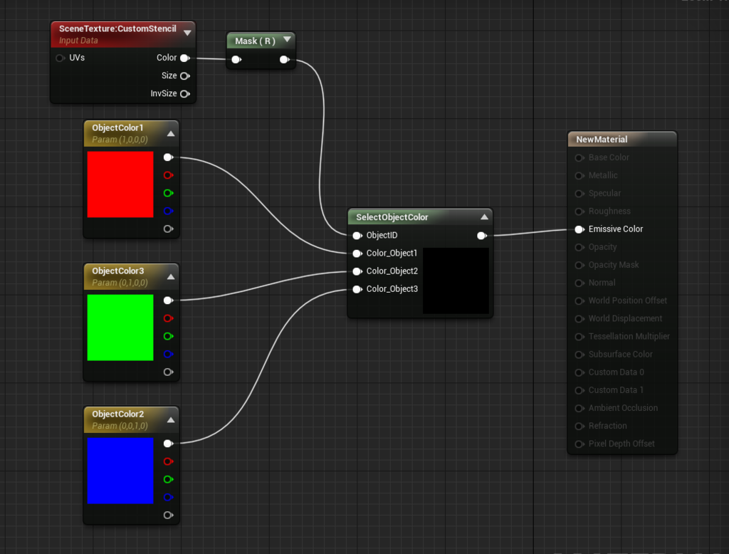Click the Refraction input pin
This screenshot has height=554, width=729.
click(579, 427)
